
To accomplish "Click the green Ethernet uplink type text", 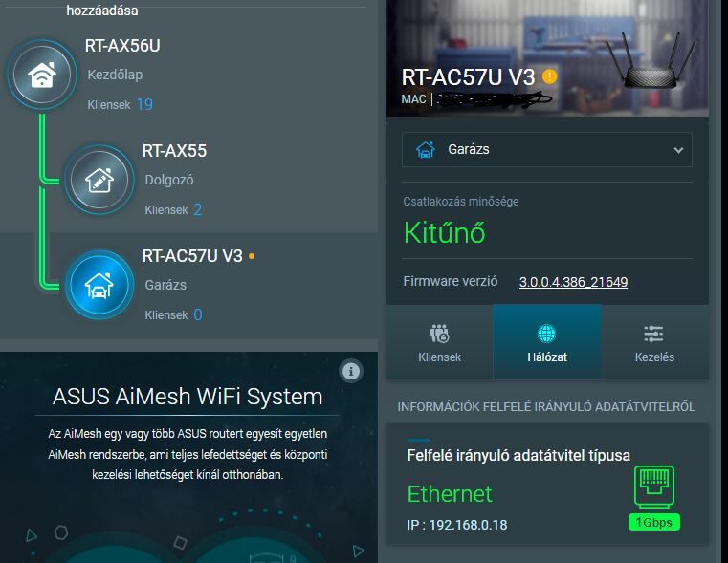I will 450,494.
